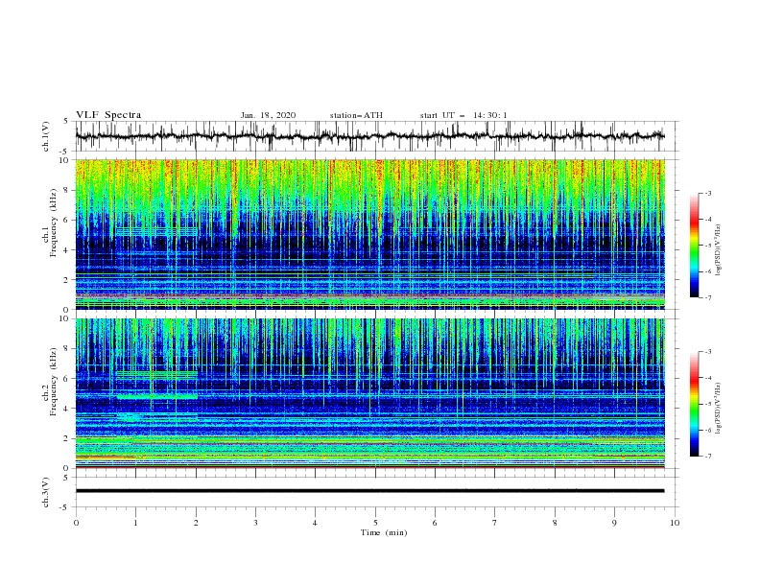Click time axis tick label "4"
Image resolution: width=760 pixels, height=587 pixels.
(x=315, y=523)
